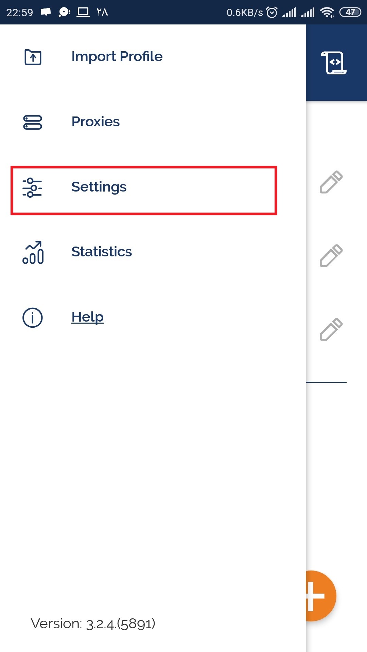Choose Settings from the drawer menu
367x652 pixels.
[x=99, y=187]
